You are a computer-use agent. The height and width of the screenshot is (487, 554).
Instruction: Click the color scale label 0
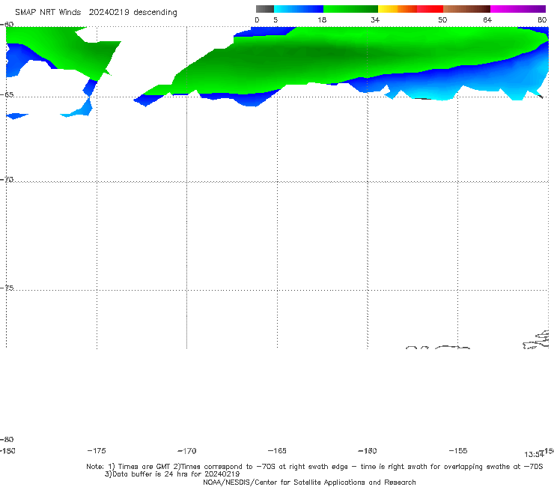point(257,20)
